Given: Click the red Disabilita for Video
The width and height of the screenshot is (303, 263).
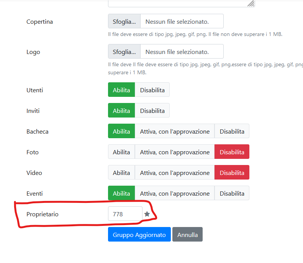Looking at the screenshot, I should click(x=232, y=172).
